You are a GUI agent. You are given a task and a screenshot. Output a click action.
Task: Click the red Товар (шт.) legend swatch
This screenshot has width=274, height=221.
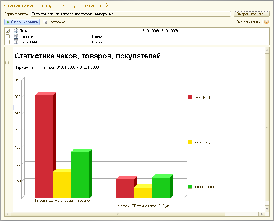[x=190, y=97]
